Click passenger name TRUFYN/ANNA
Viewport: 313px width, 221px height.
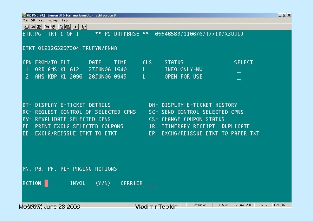click(100, 48)
